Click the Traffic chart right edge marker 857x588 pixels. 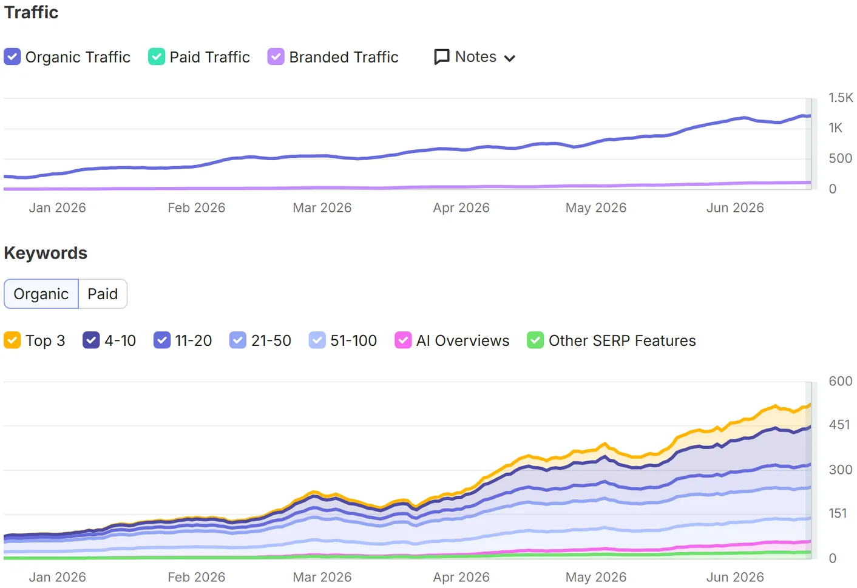tap(808, 144)
